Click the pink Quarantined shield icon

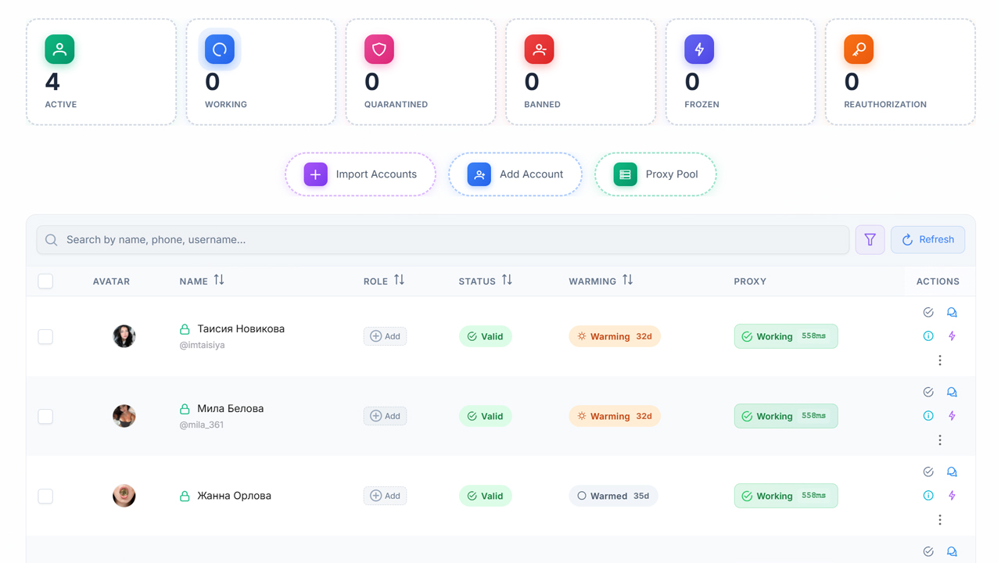379,49
